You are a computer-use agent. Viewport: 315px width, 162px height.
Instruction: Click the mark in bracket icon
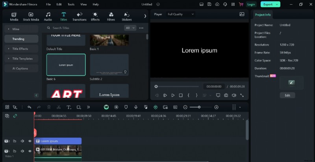[189, 96]
